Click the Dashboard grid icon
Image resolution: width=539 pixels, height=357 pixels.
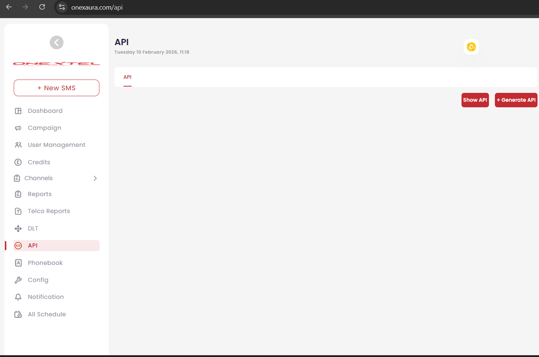[18, 111]
